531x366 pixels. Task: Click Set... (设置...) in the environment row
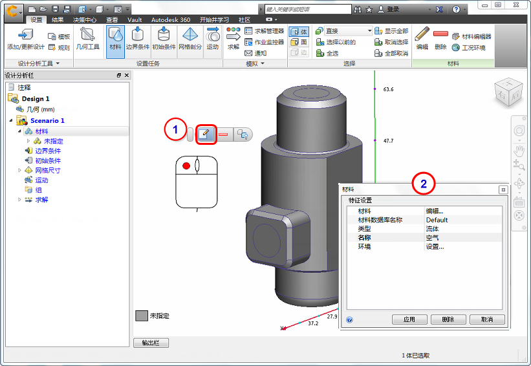(x=435, y=246)
